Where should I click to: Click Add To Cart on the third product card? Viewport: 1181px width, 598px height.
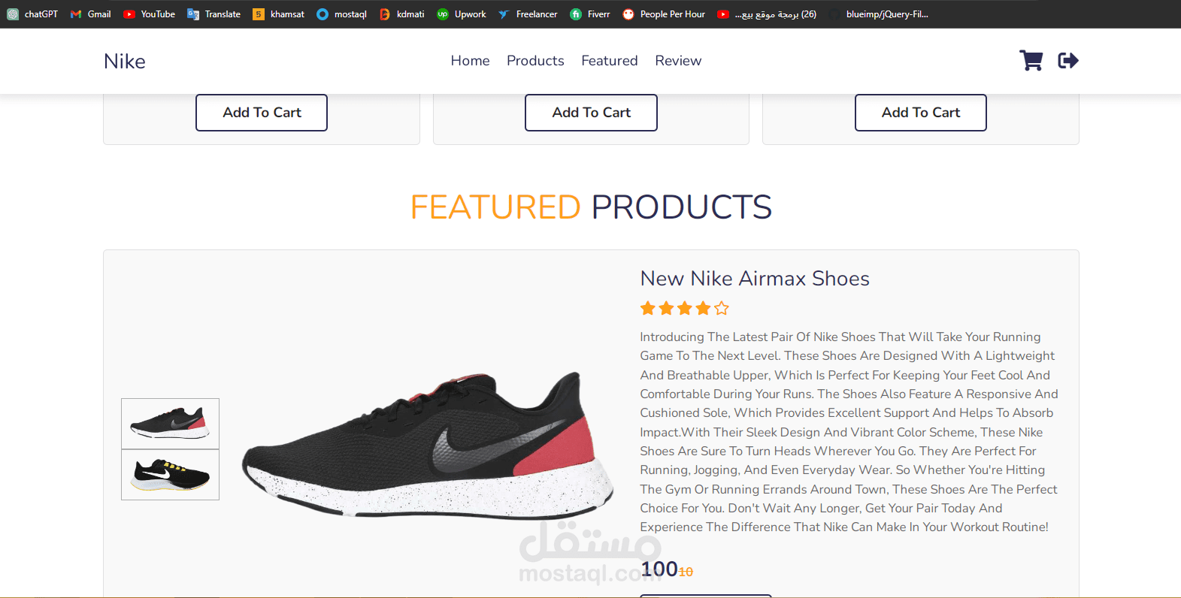(x=921, y=113)
